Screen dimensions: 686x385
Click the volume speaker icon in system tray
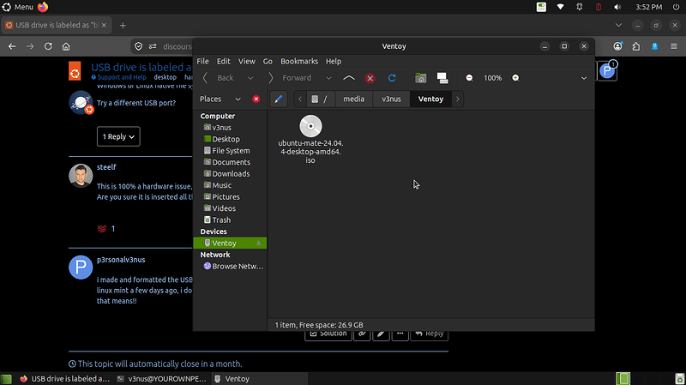tap(617, 7)
